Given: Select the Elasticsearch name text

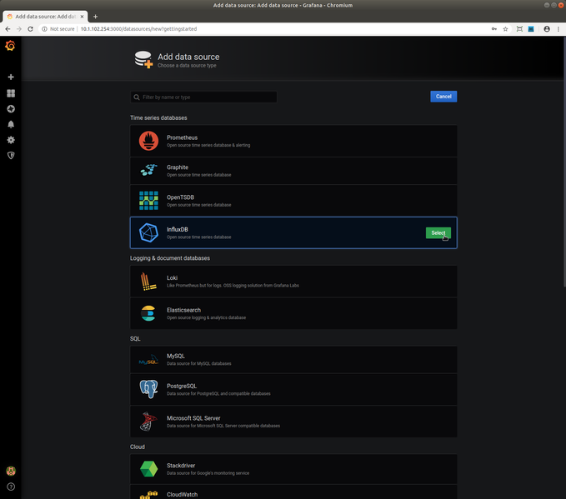Looking at the screenshot, I should (x=183, y=310).
